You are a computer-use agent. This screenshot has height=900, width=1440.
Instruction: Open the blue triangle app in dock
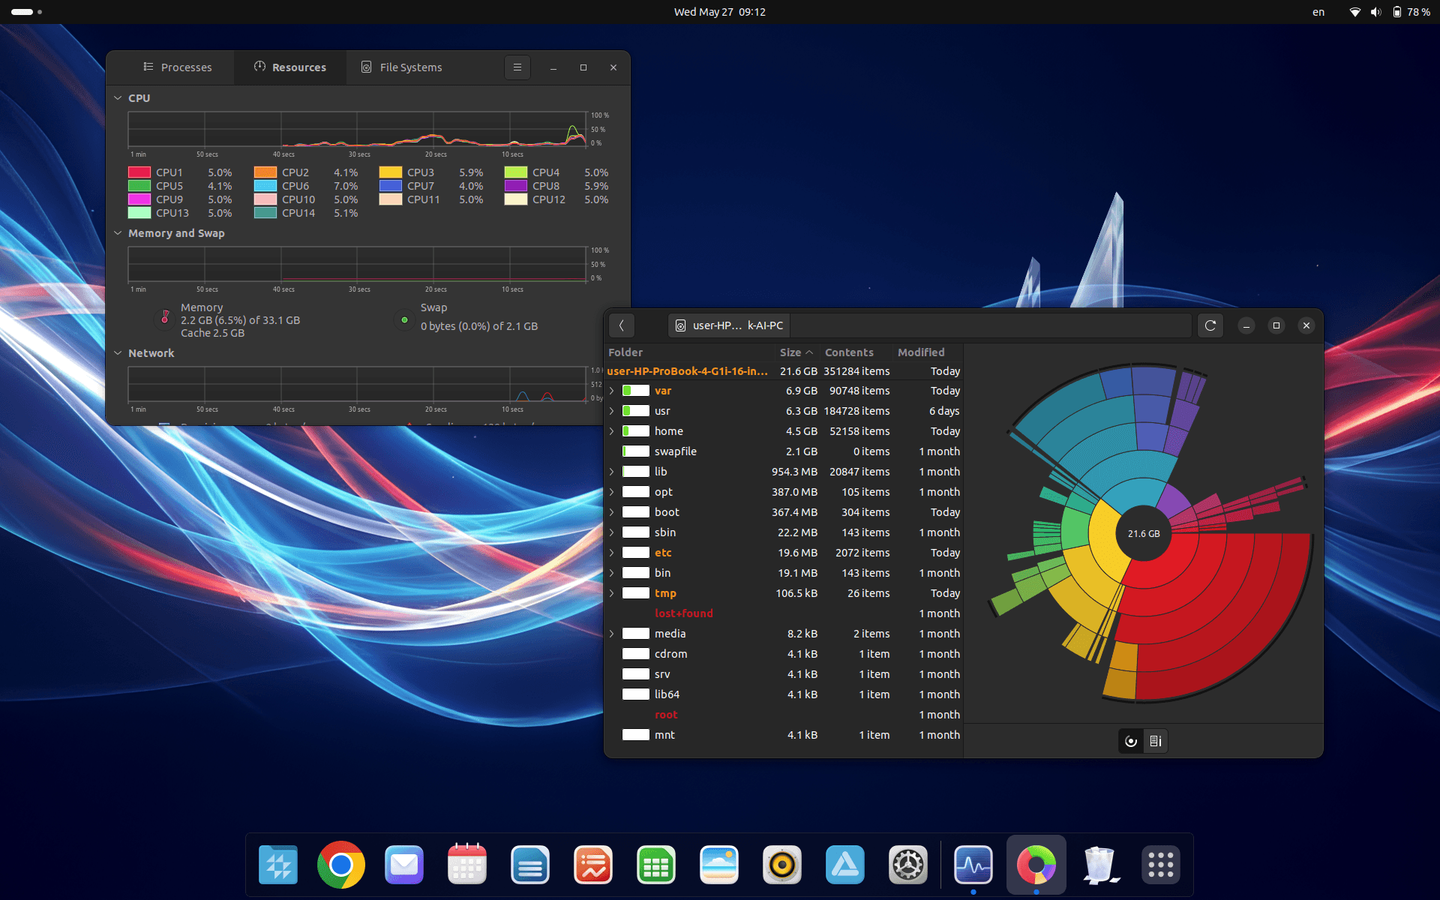(x=845, y=865)
